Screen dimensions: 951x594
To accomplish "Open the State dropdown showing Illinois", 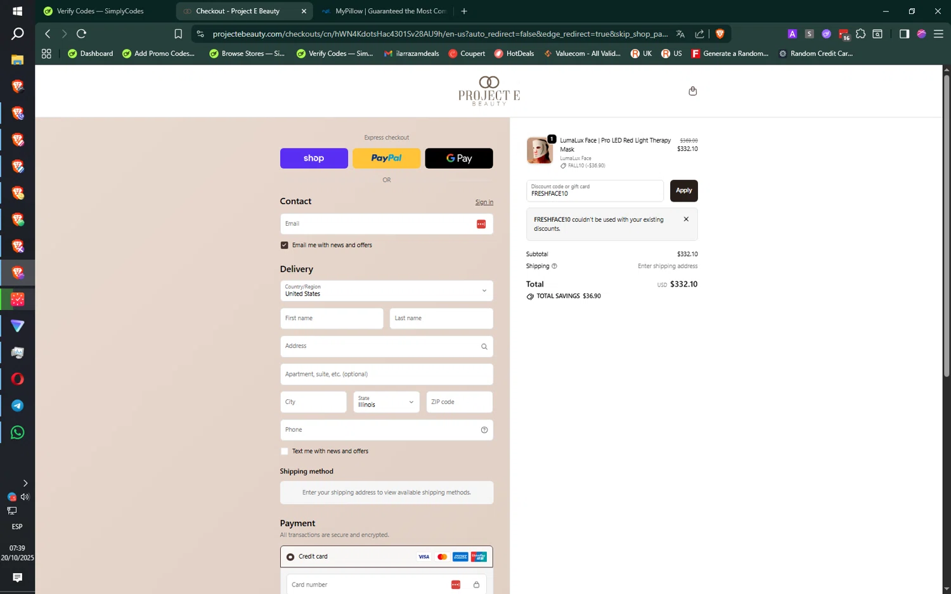I will (x=386, y=402).
